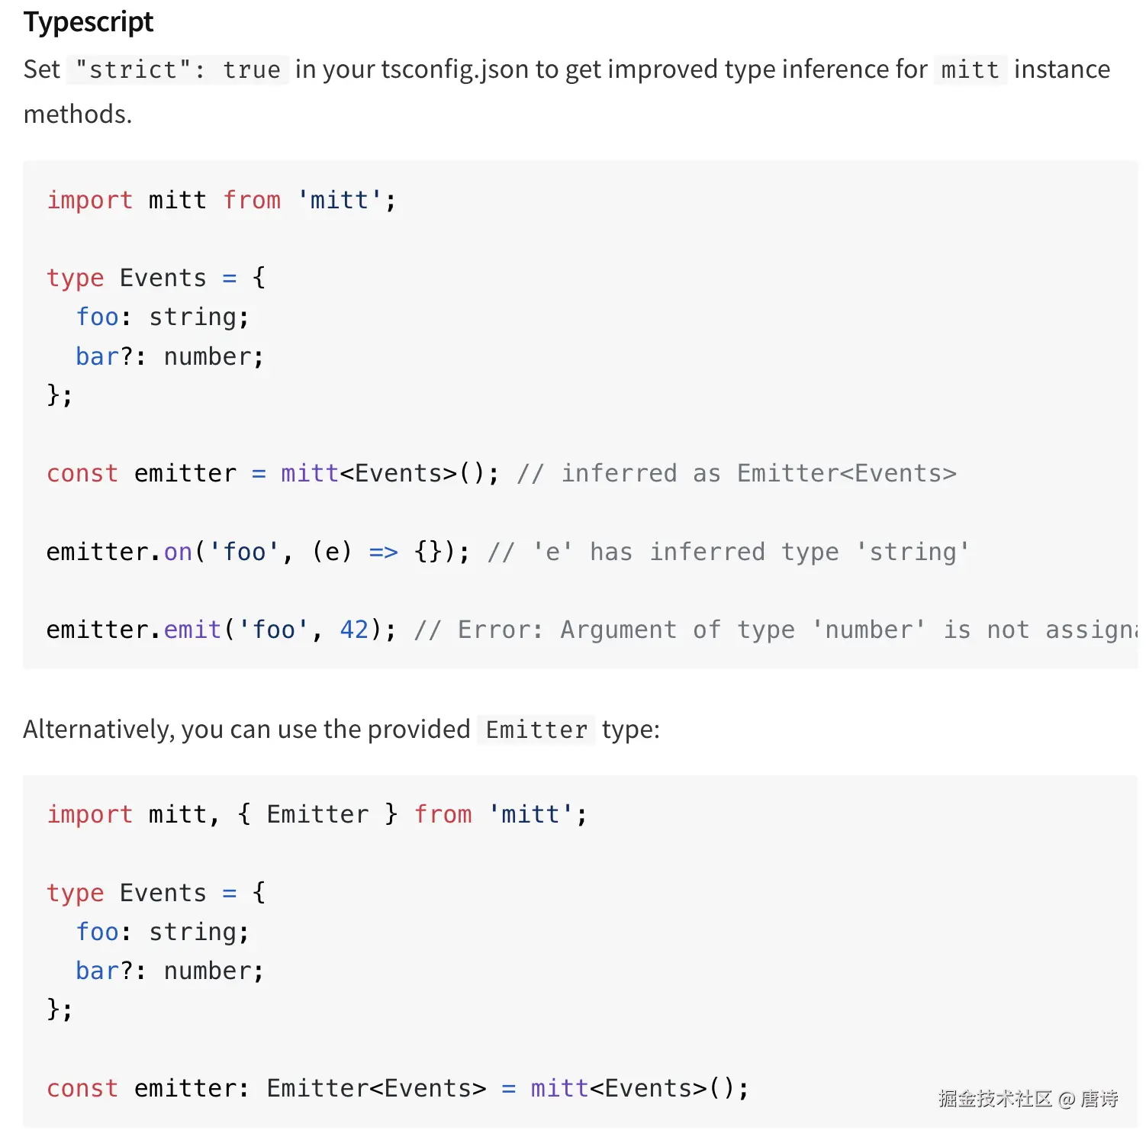Click the 'e' has inferred type comment
This screenshot has height=1137, width=1146.
click(729, 551)
